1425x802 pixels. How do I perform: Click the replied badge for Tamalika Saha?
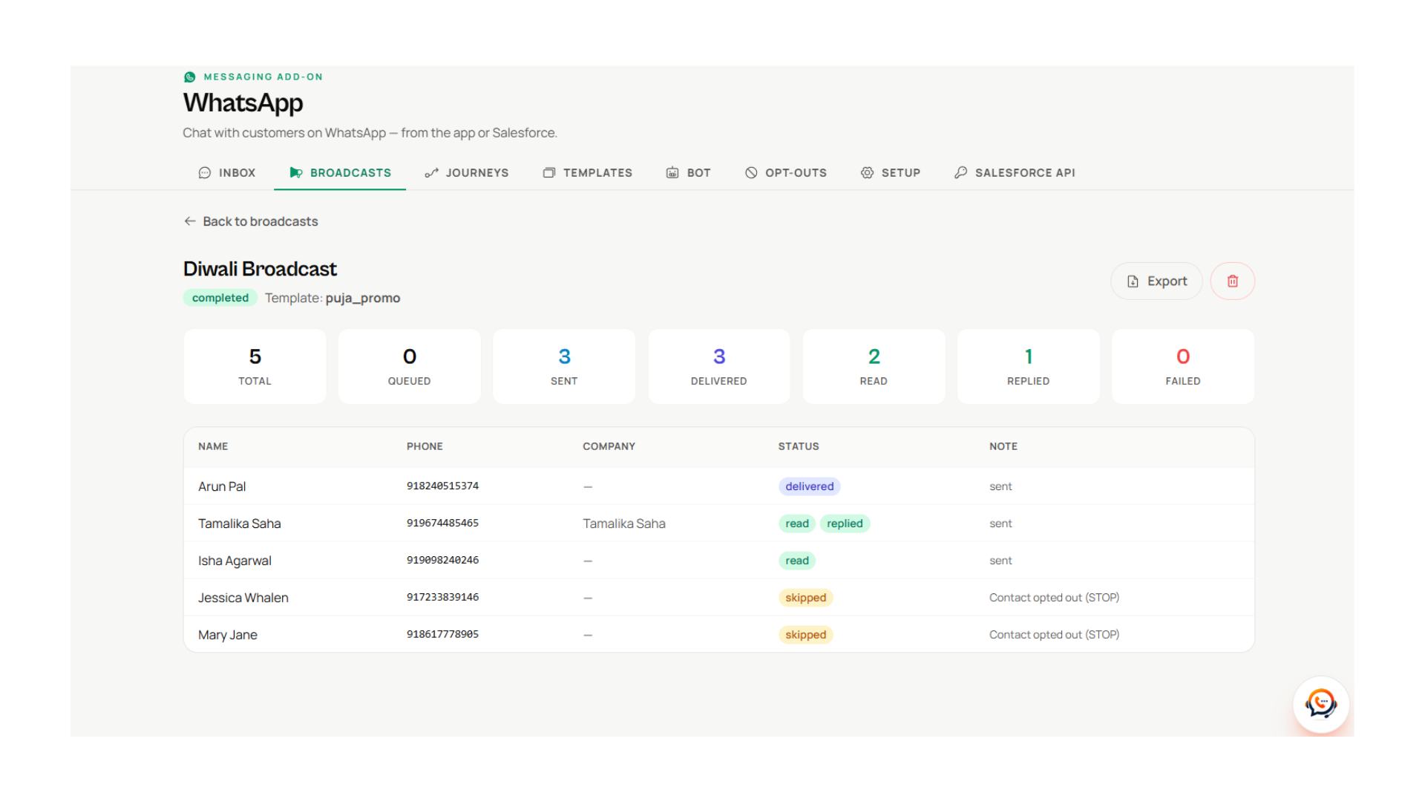(x=845, y=524)
